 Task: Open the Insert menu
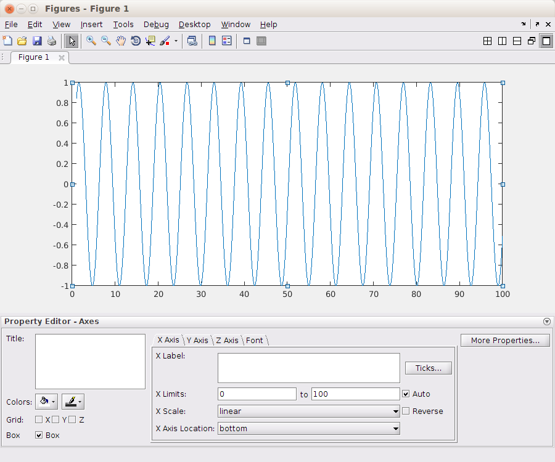[x=91, y=25]
